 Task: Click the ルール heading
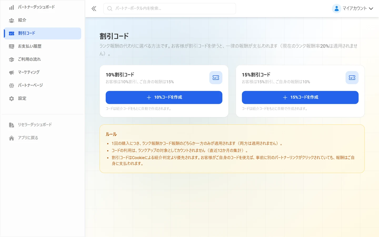tap(111, 134)
